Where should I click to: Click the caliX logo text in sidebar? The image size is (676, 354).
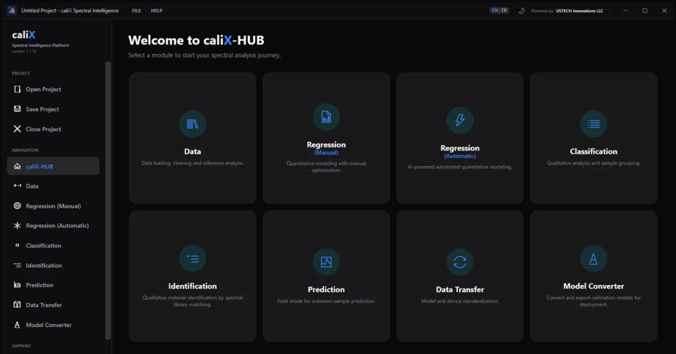point(24,35)
